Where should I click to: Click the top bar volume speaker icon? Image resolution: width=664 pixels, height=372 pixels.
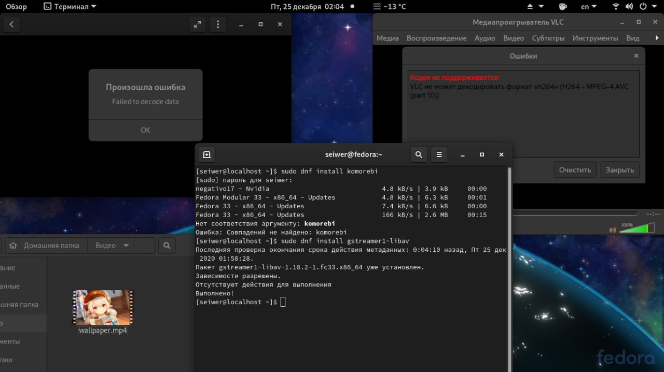tap(629, 7)
